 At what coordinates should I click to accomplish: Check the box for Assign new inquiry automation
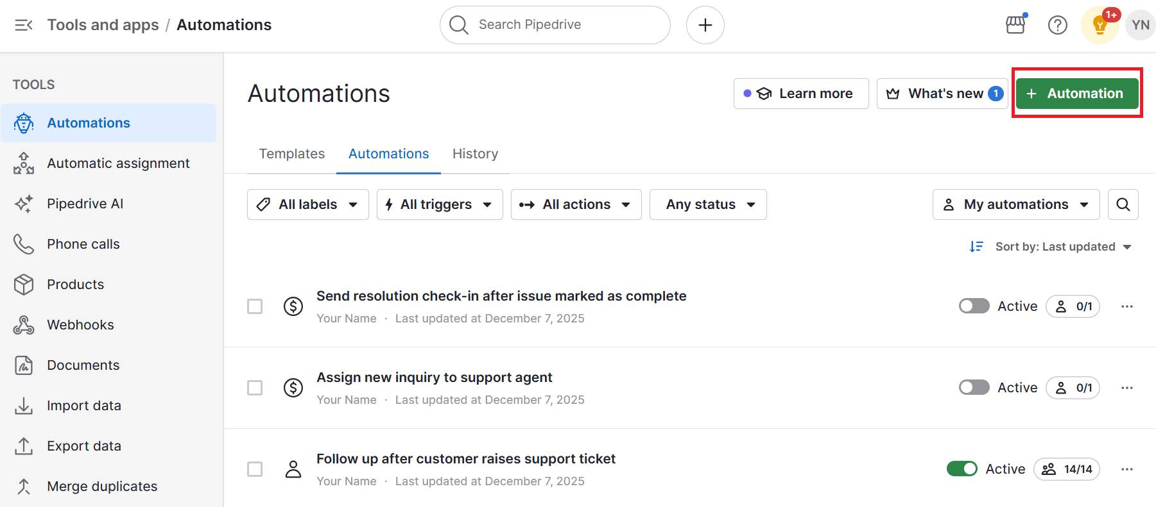tap(255, 388)
